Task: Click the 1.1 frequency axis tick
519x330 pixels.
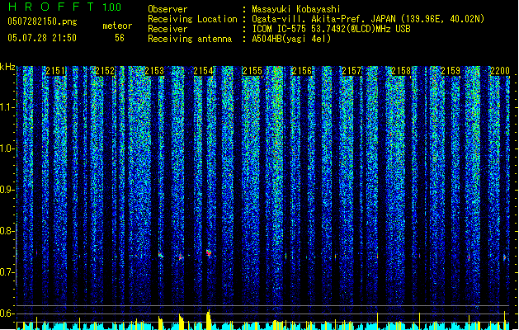Action: click(7, 107)
